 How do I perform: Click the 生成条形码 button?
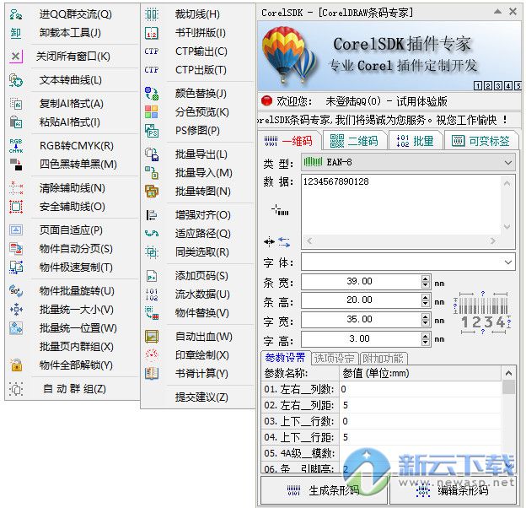pos(324,490)
